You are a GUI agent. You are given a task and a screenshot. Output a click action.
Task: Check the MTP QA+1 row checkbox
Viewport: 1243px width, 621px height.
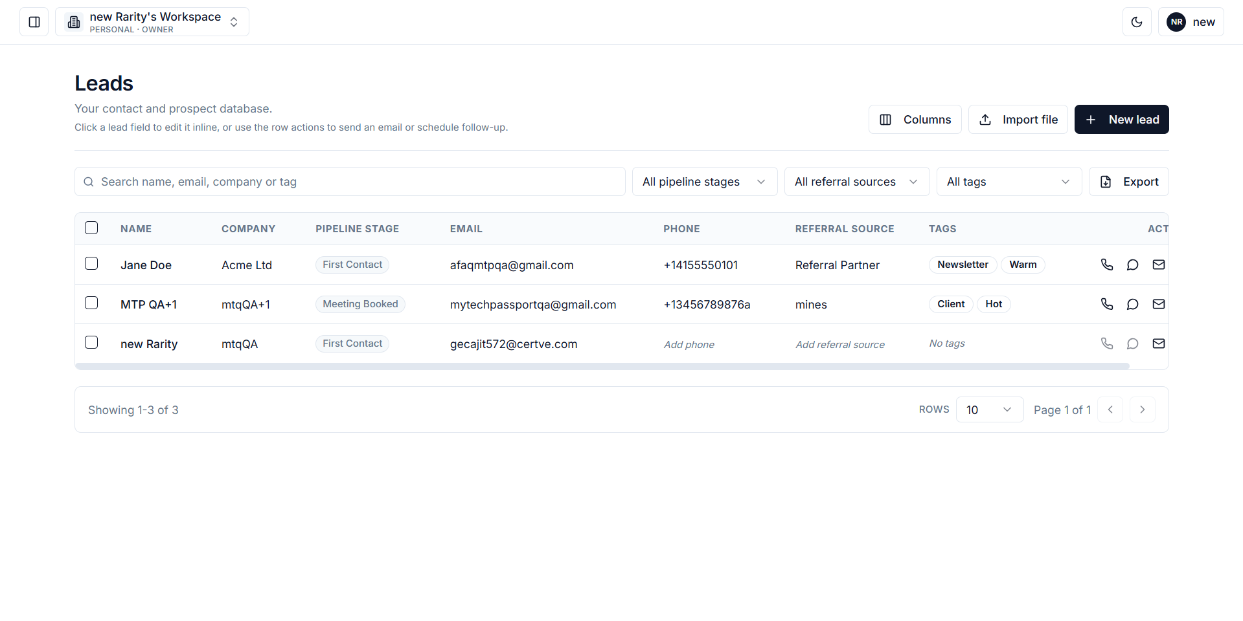[x=91, y=303]
